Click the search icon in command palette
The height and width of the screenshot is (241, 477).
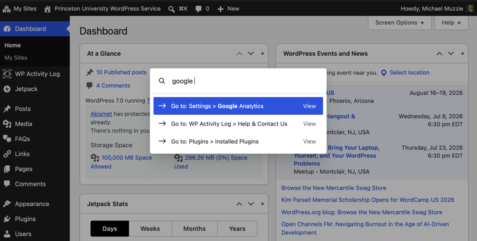[x=162, y=81]
